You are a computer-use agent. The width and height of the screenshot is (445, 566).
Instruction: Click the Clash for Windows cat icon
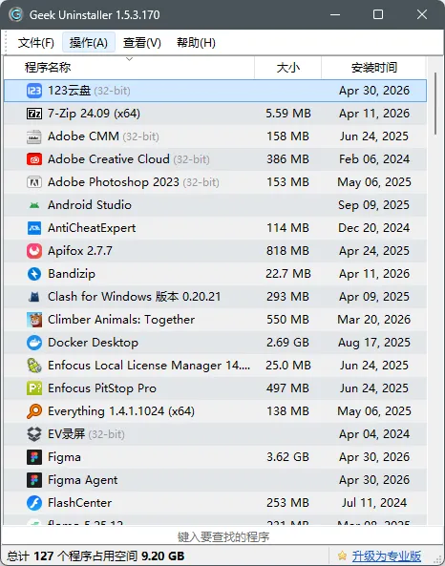[34, 297]
